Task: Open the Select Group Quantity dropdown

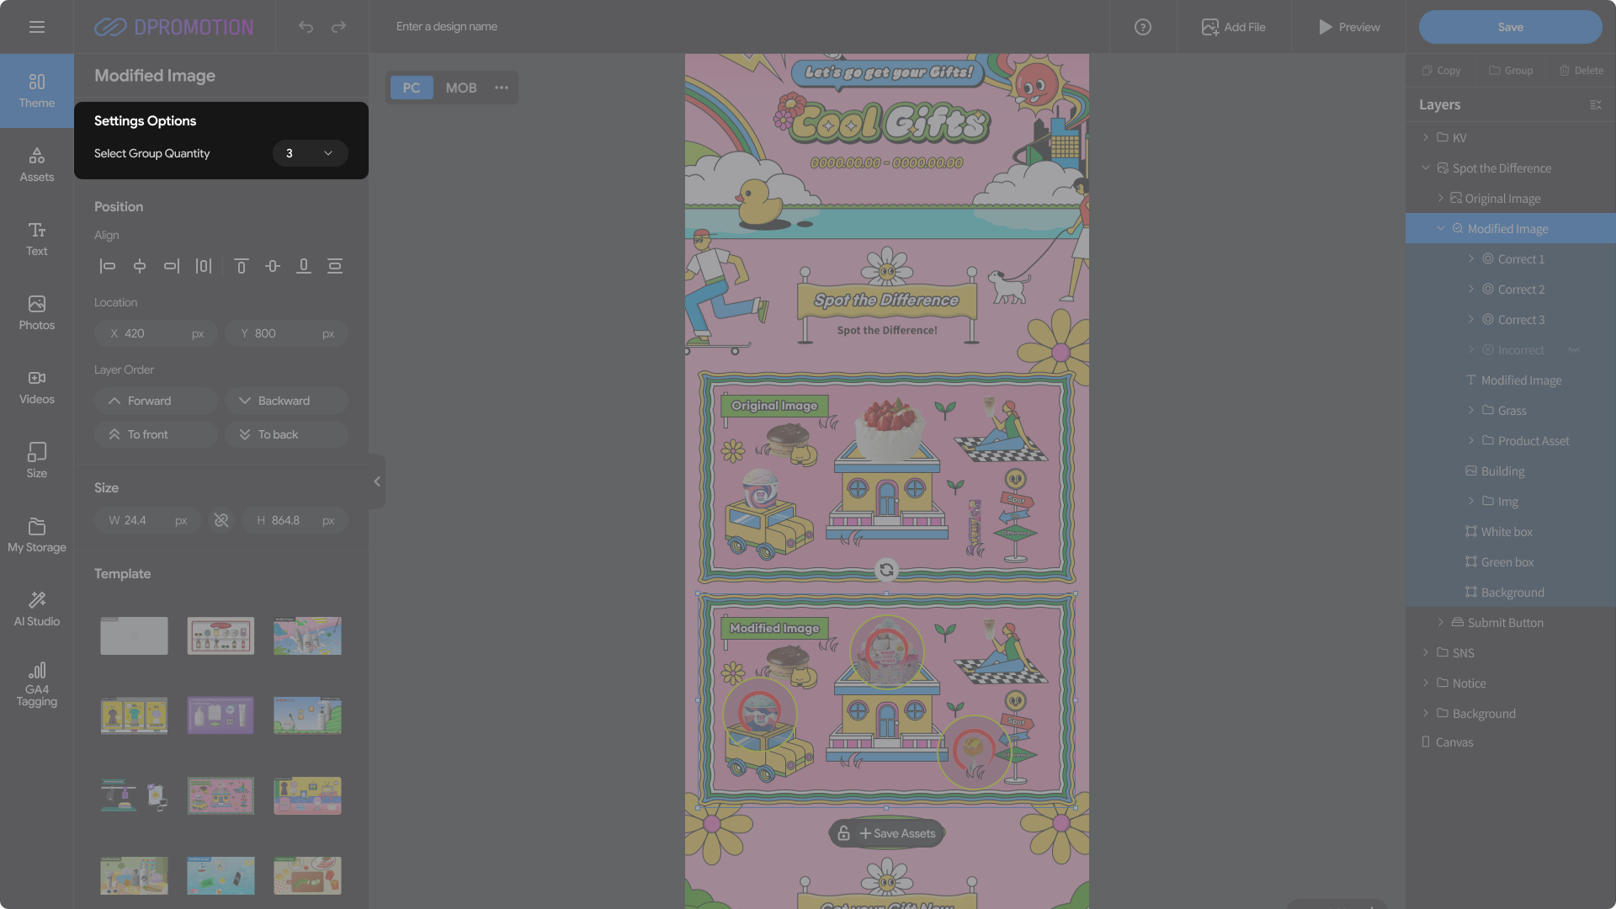Action: (x=310, y=153)
